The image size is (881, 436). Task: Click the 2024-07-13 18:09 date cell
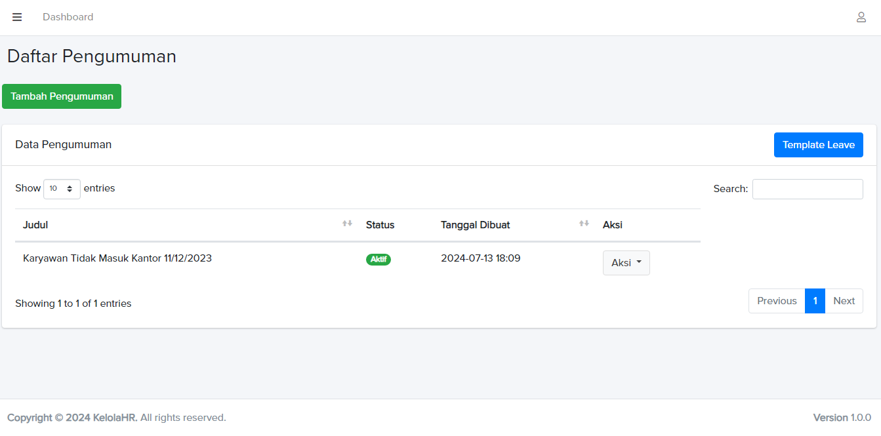(481, 258)
